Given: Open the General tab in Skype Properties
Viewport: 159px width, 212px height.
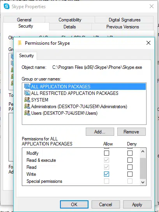Looking at the screenshot, I should pyautogui.click(x=24, y=20).
